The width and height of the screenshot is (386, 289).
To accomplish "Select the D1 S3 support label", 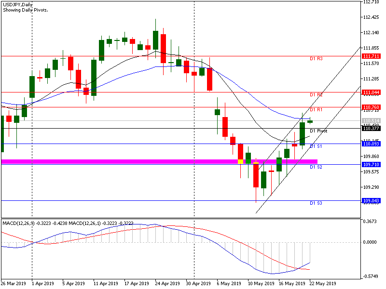I will coord(316,203).
